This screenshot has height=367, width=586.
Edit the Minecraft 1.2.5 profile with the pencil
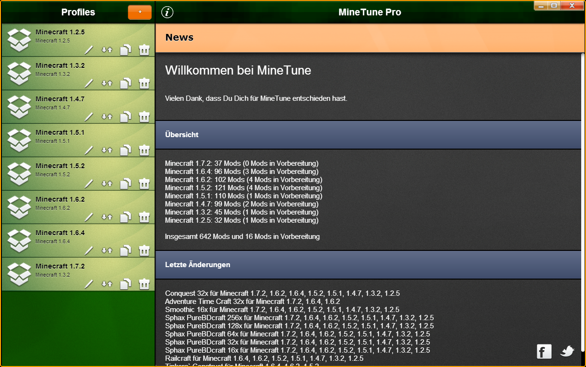[89, 50]
